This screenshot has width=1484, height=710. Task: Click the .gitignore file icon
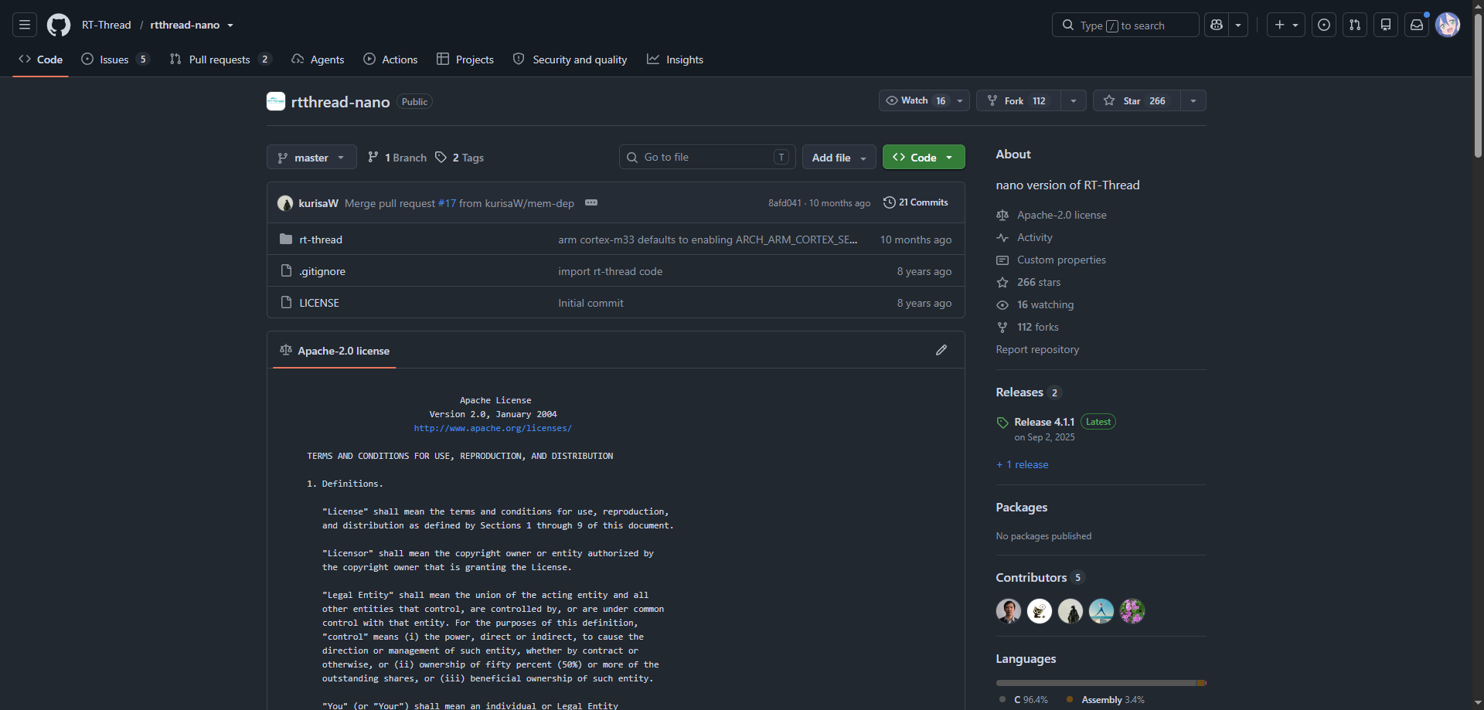click(286, 271)
